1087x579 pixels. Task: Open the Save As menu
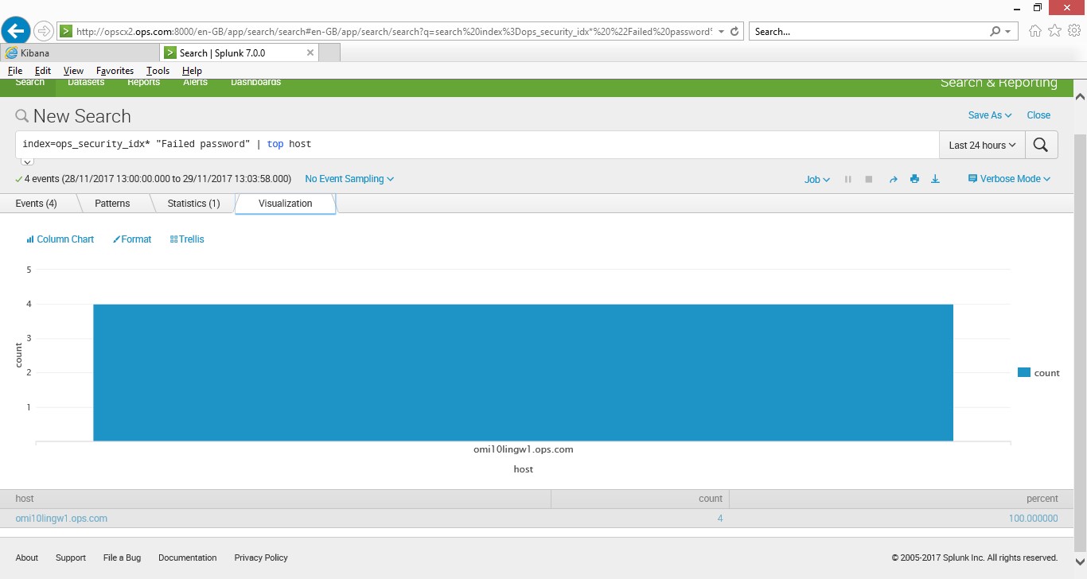[988, 115]
